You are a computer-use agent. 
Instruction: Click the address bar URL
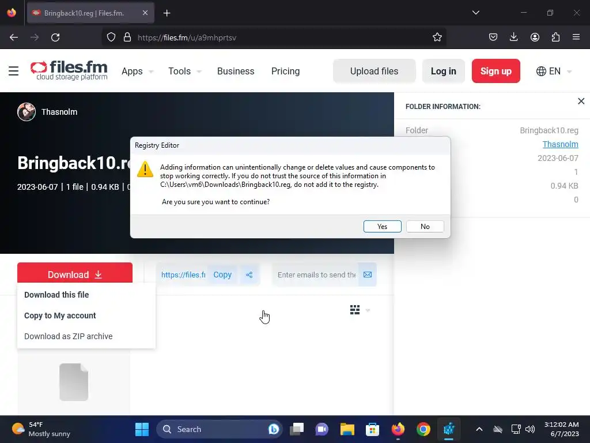point(187,37)
